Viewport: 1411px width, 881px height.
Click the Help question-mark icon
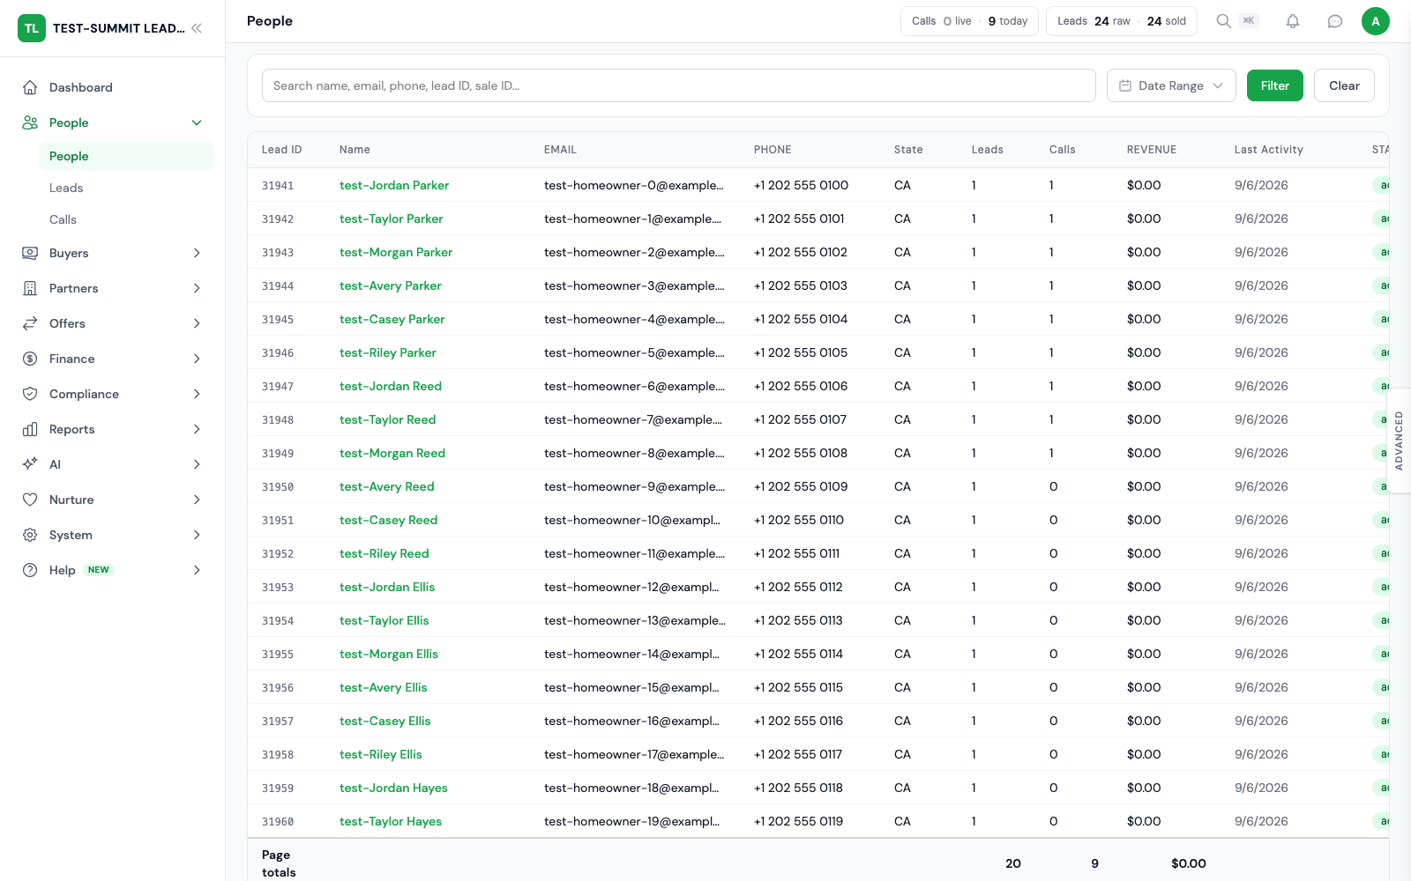[30, 570]
